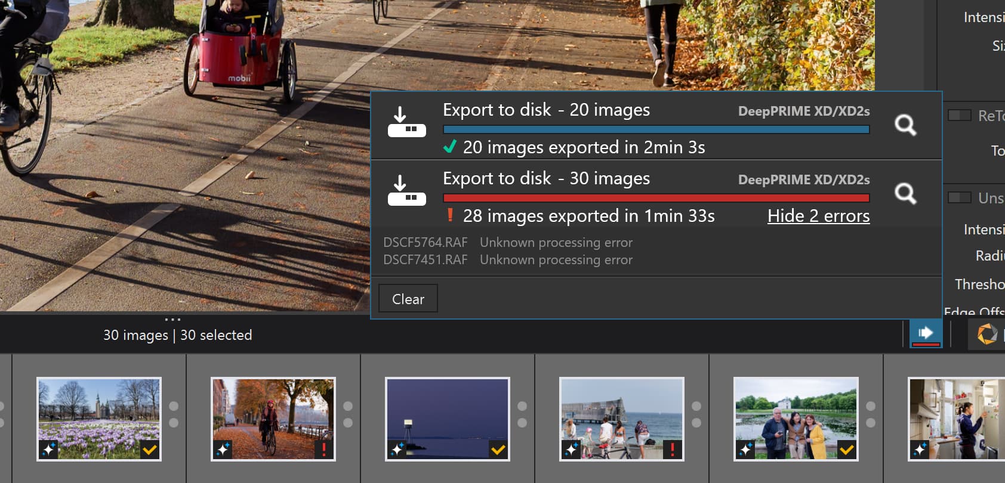The width and height of the screenshot is (1005, 483).
Task: Toggle the Unsharp mask switch in the right panel
Action: 959,197
